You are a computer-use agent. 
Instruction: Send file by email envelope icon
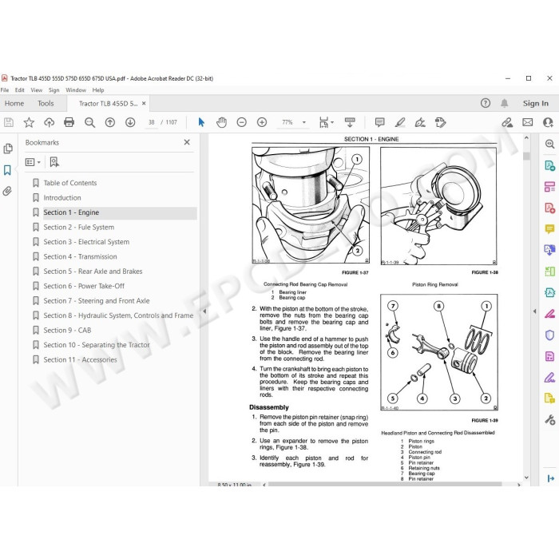pyautogui.click(x=527, y=123)
